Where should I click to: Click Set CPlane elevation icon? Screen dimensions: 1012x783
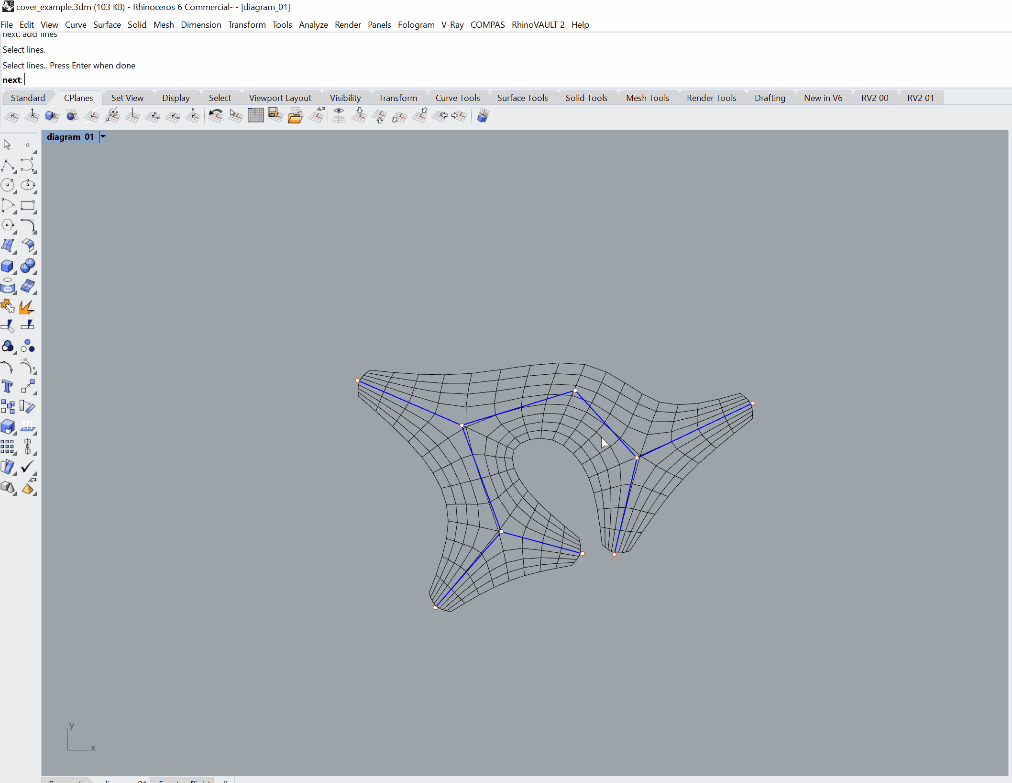(32, 116)
